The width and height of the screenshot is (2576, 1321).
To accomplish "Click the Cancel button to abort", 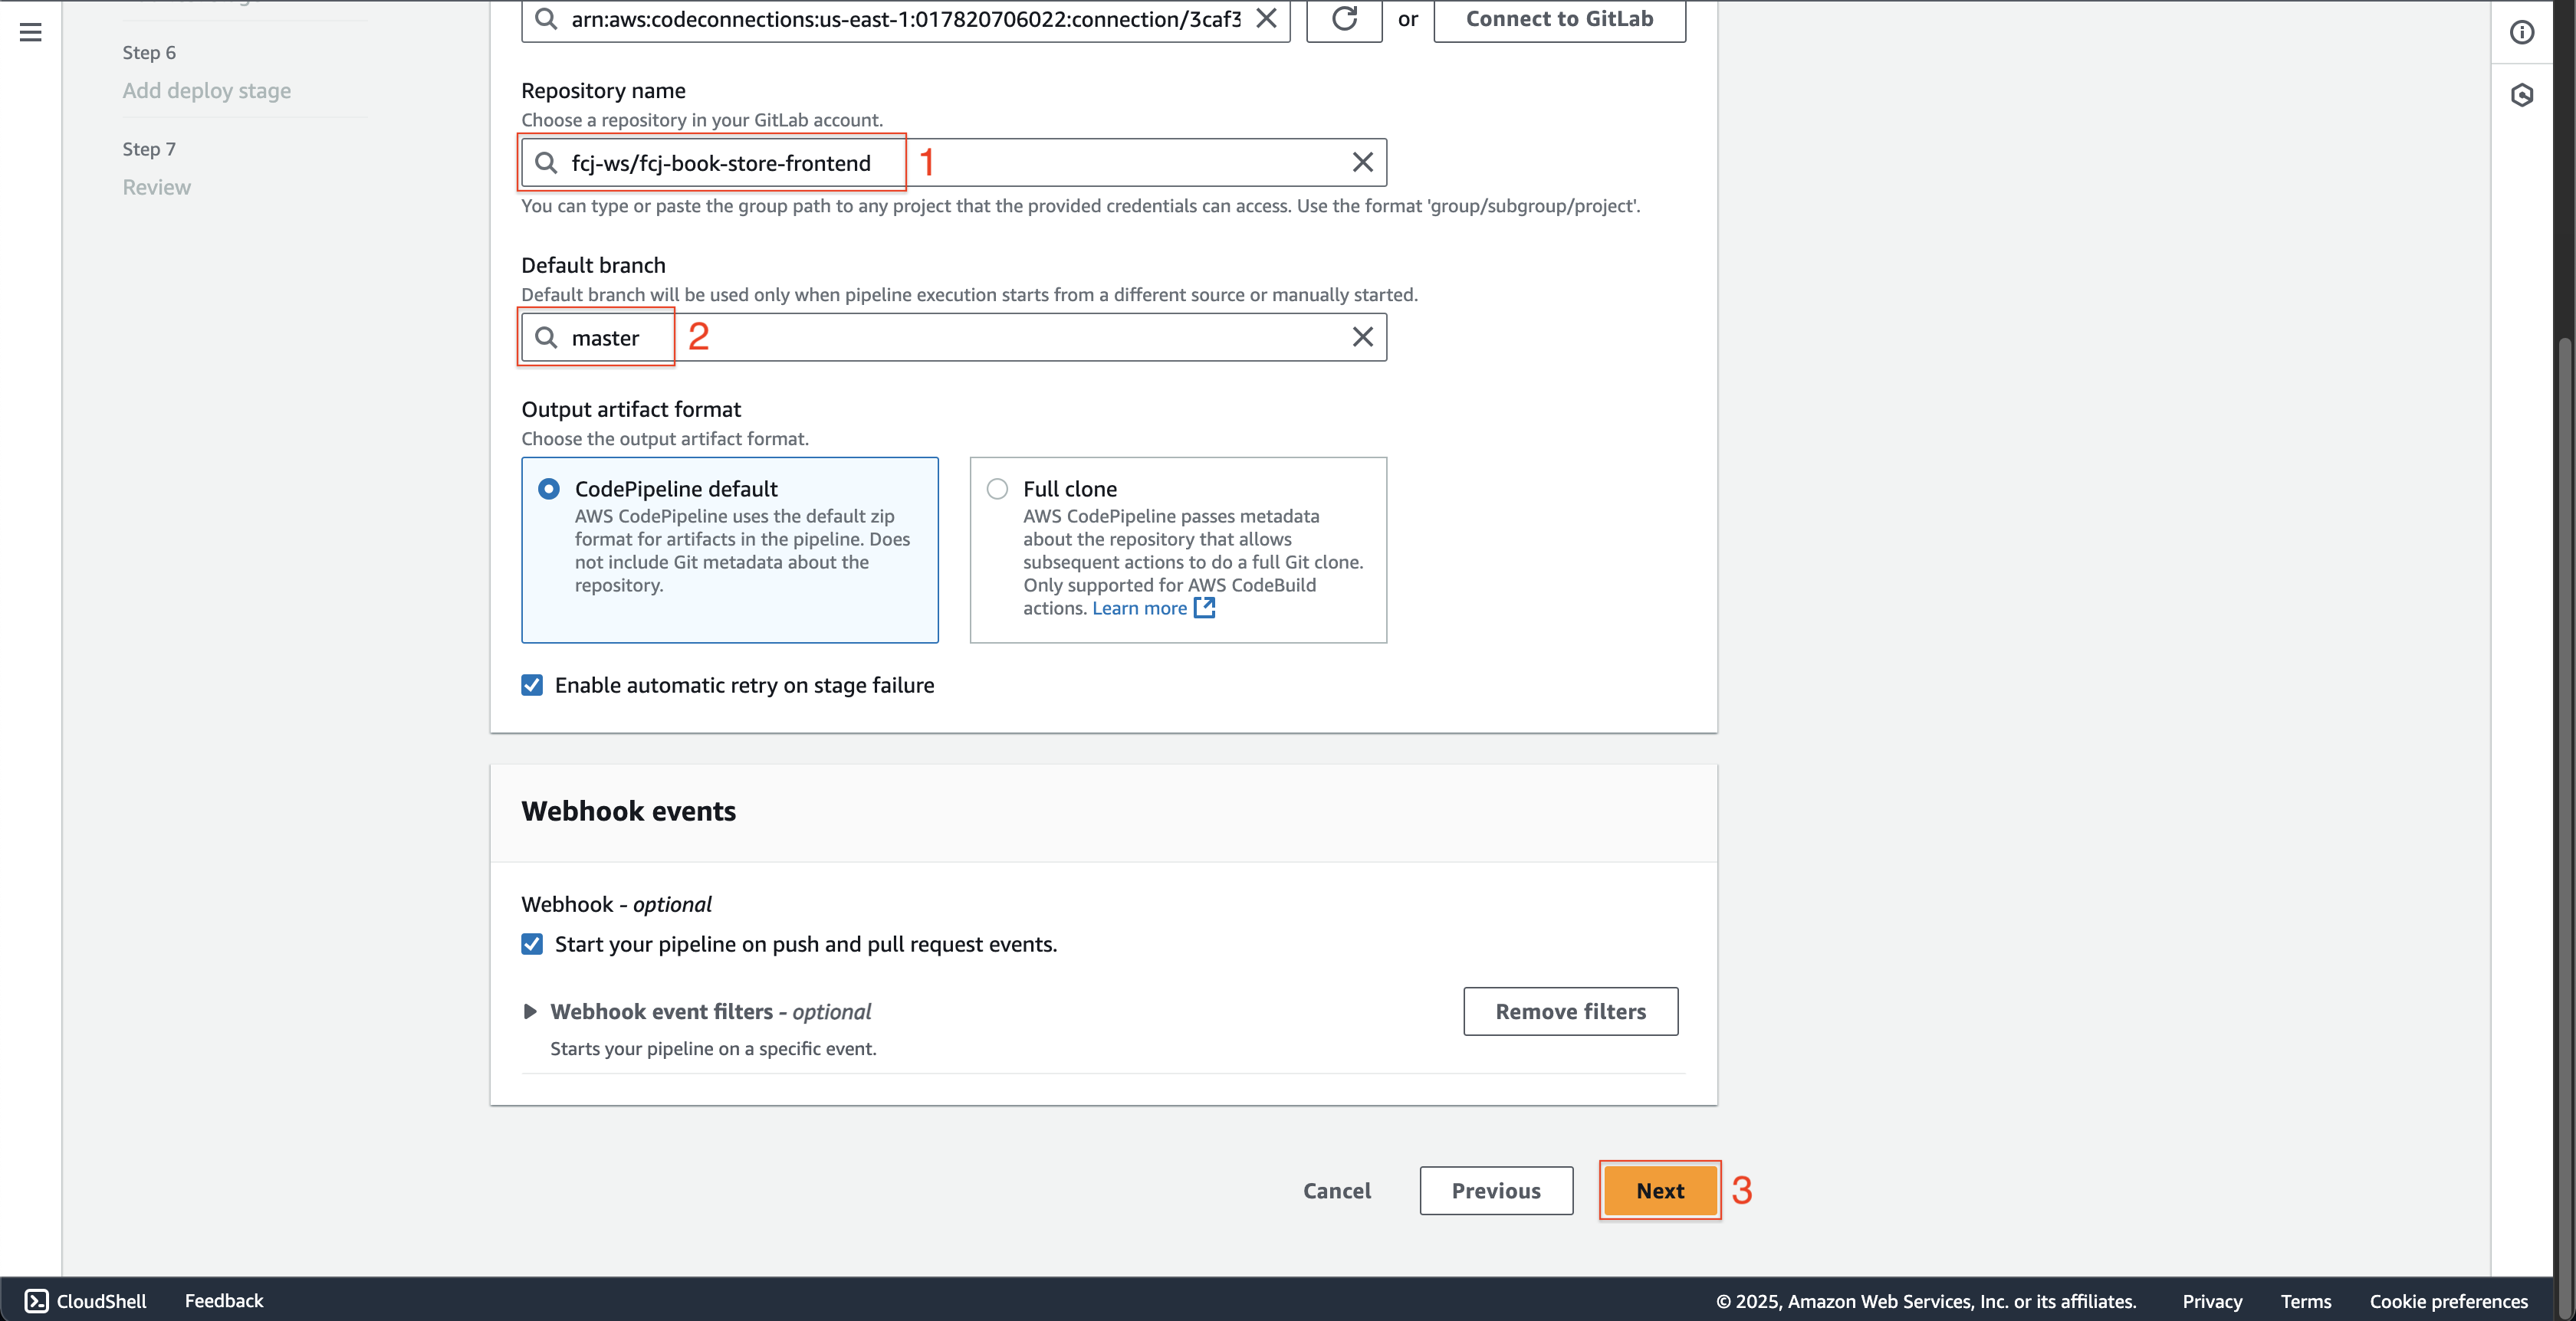I will coord(1337,1189).
